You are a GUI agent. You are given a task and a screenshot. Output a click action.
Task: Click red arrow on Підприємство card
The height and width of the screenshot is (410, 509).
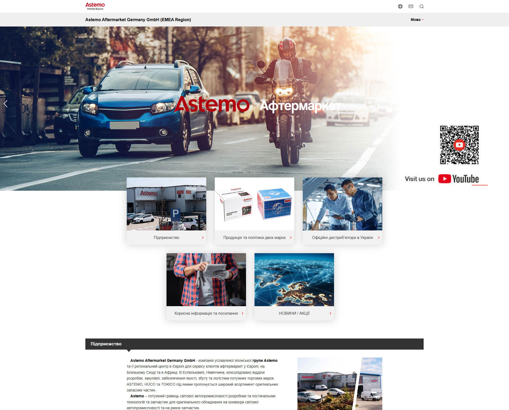click(203, 238)
